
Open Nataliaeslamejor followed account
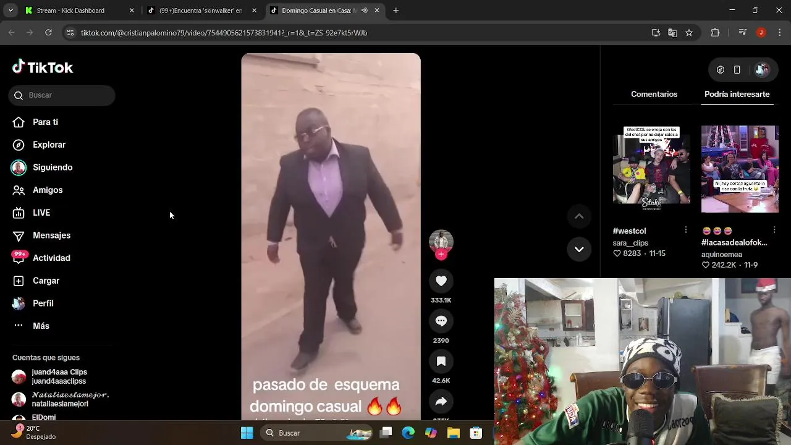coord(59,399)
